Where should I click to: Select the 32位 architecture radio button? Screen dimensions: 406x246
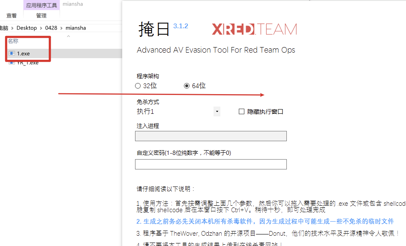click(x=138, y=86)
